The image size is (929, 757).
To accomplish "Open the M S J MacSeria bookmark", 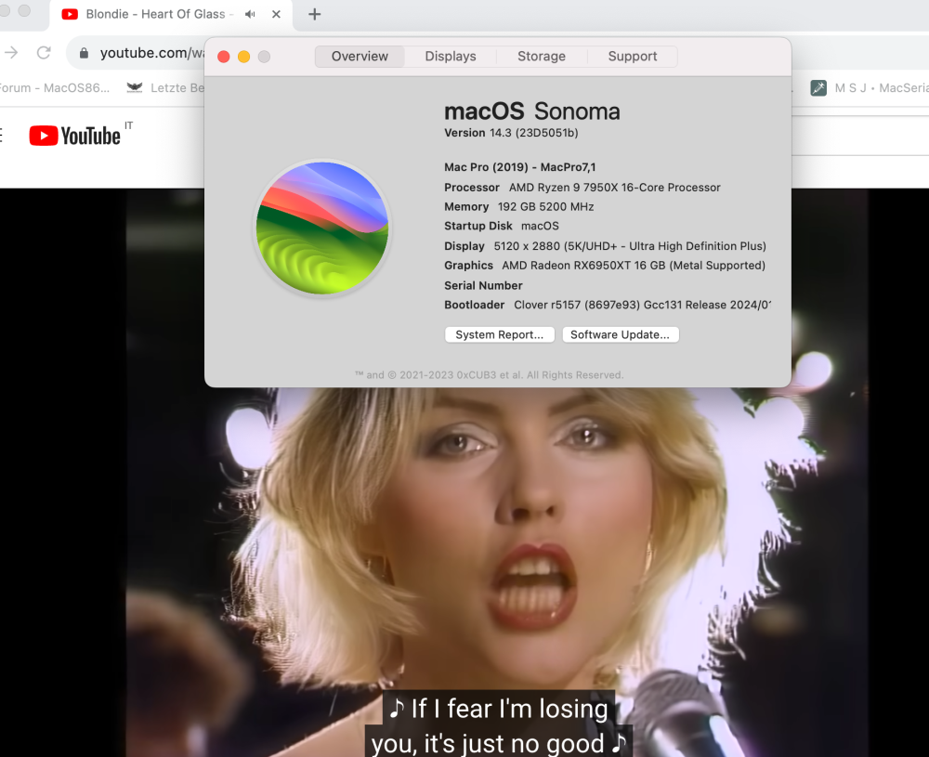I will click(x=870, y=87).
